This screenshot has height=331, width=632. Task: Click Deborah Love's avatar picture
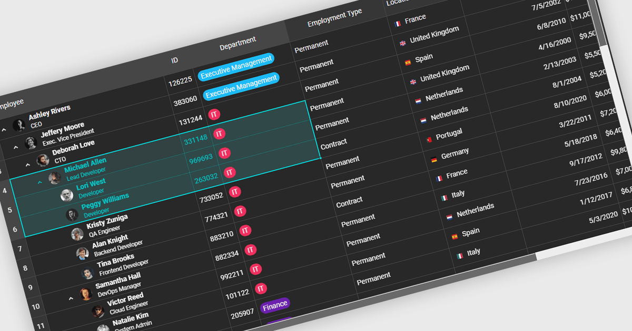pos(43,160)
